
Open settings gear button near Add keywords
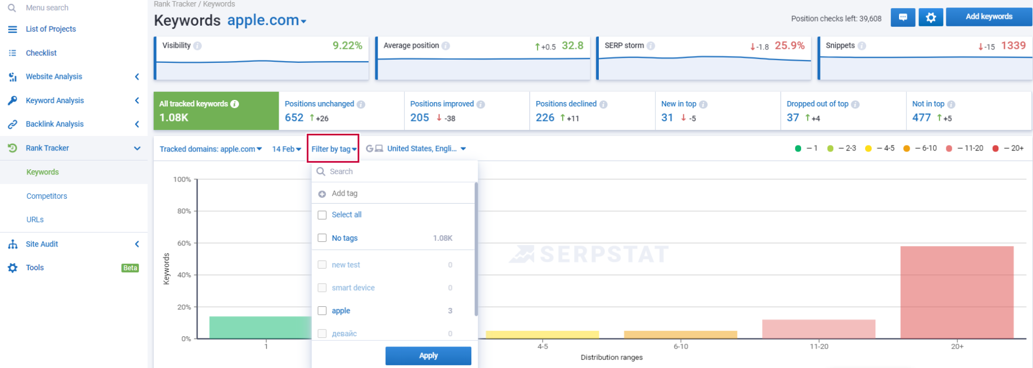pyautogui.click(x=931, y=17)
